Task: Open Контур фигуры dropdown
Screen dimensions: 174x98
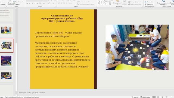Action: tap(135, 2)
